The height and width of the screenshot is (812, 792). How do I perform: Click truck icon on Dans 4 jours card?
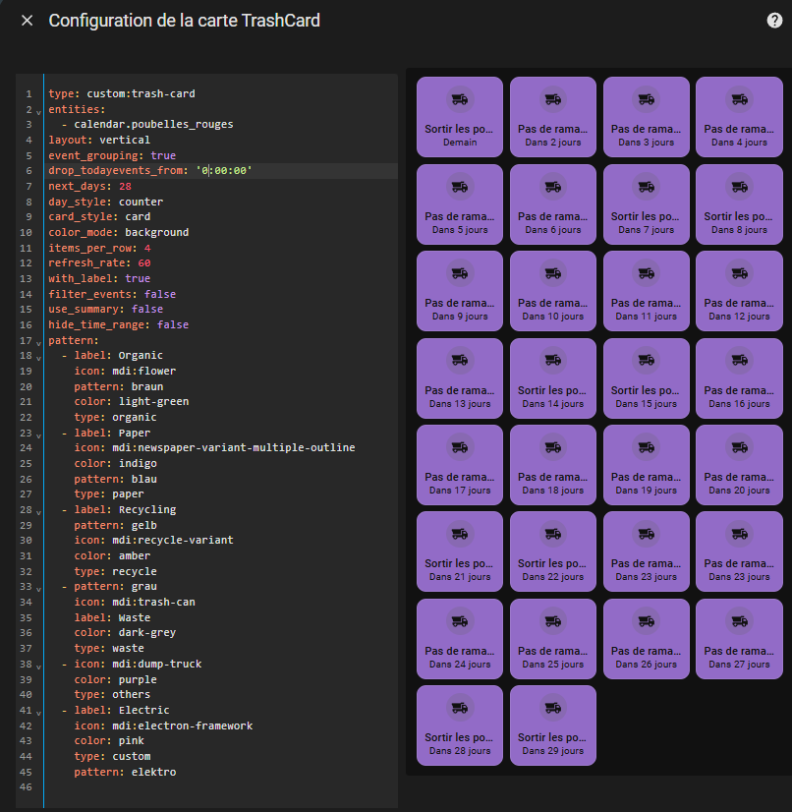pos(739,99)
